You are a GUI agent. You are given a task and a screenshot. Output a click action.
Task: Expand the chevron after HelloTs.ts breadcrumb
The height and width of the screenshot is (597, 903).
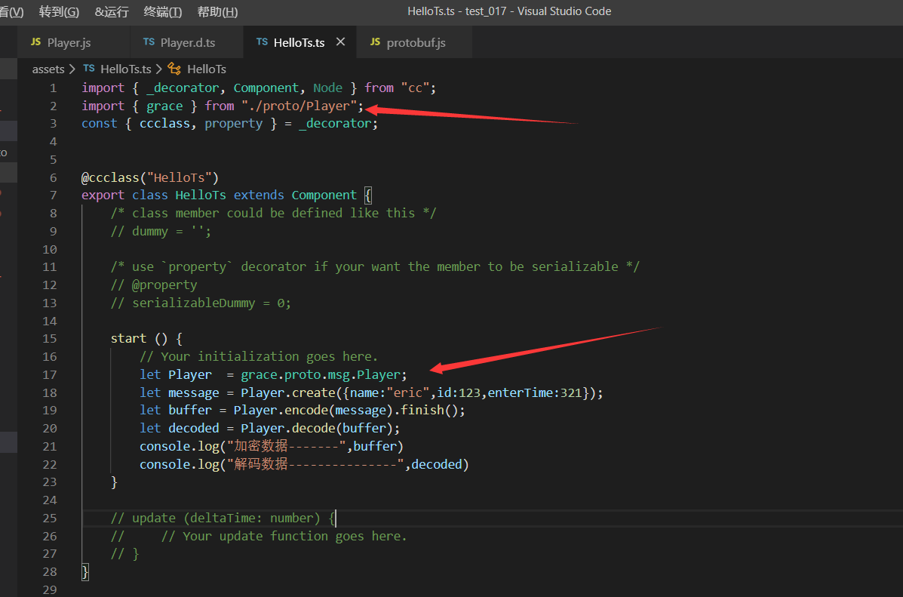point(159,69)
